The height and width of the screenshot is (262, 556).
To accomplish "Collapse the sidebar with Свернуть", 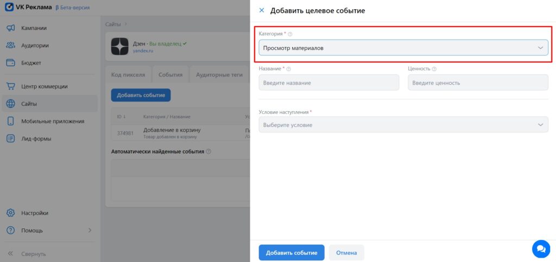I will point(33,254).
